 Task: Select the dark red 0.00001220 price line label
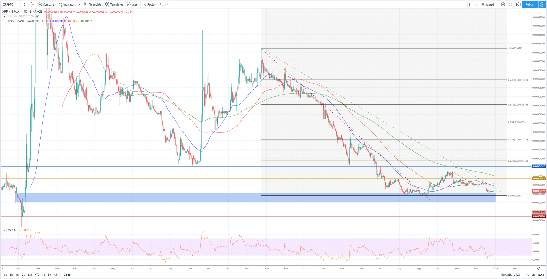click(539, 216)
